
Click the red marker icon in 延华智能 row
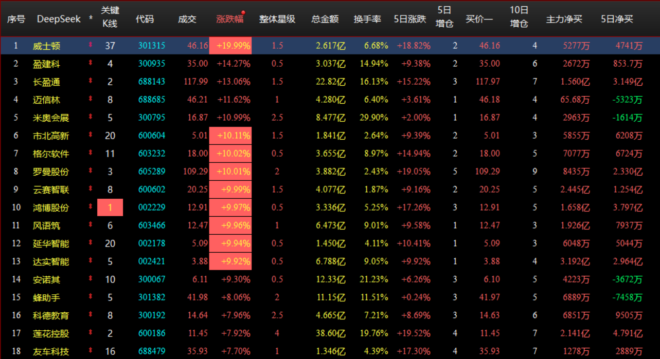click(x=91, y=243)
